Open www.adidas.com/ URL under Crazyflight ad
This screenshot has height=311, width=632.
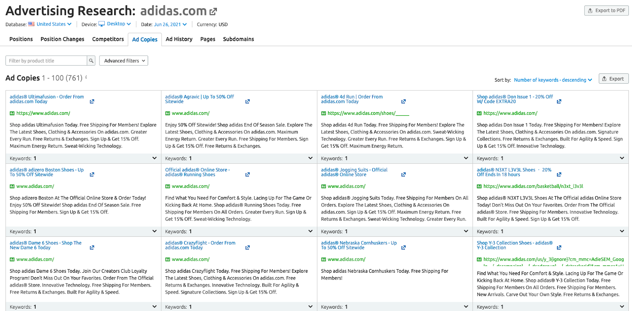click(x=190, y=259)
